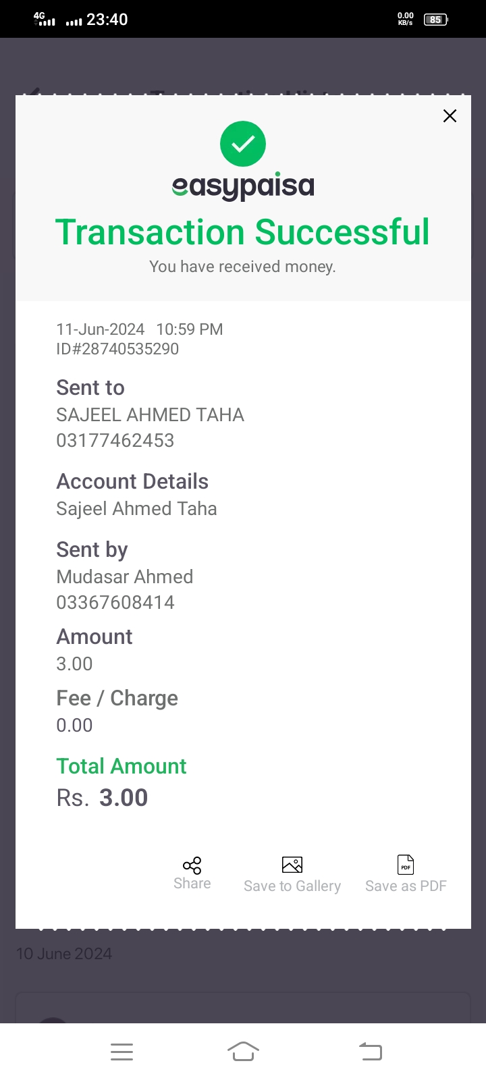The image size is (486, 1080).
Task: Go back using the back navigation icon
Action: pos(371,1052)
